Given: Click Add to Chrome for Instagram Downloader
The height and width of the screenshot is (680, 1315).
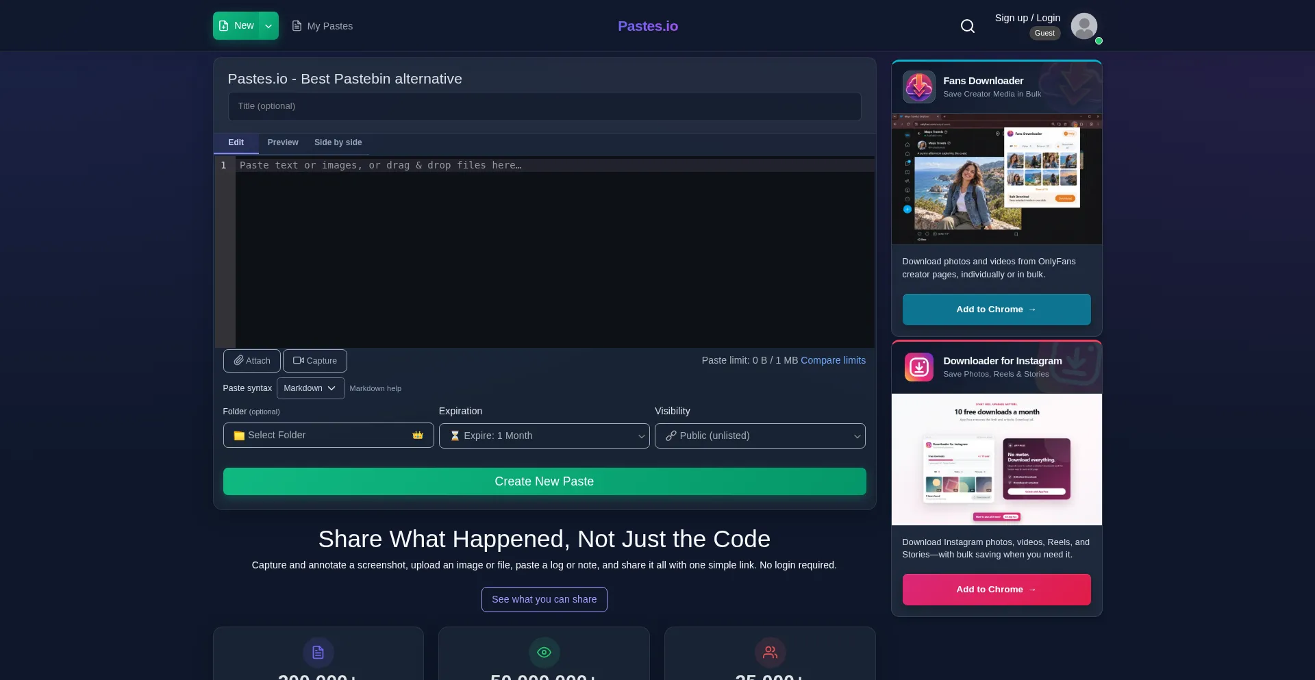Looking at the screenshot, I should point(996,590).
